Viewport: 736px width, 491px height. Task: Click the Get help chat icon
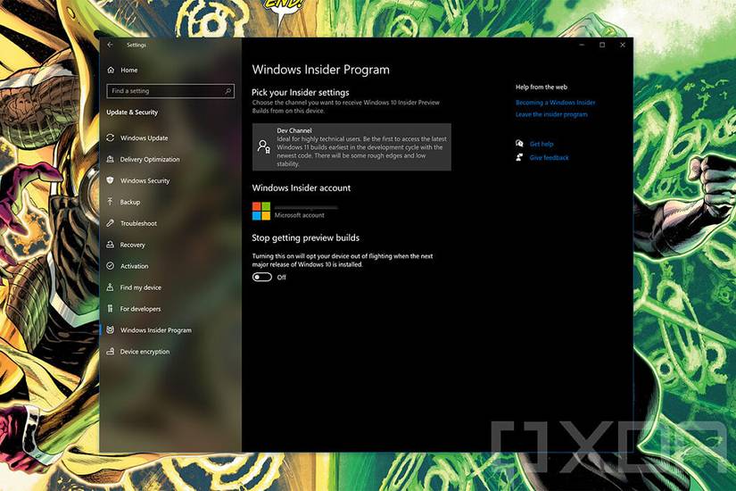coord(519,144)
